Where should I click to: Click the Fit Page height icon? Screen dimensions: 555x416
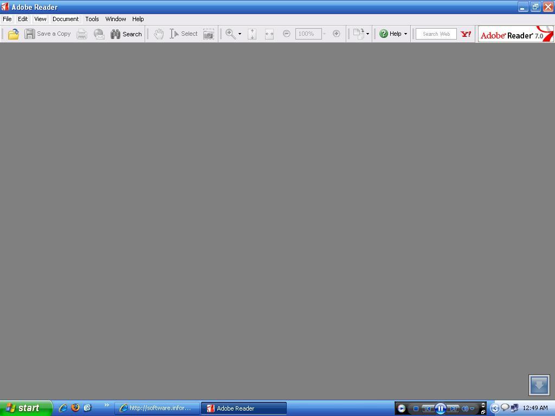pyautogui.click(x=251, y=34)
